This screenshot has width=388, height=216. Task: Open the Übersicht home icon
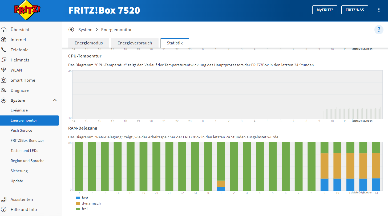[4, 30]
